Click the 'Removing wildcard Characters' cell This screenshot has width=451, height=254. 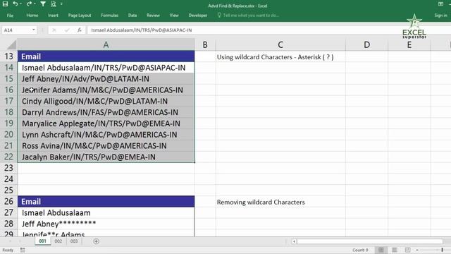coord(280,202)
